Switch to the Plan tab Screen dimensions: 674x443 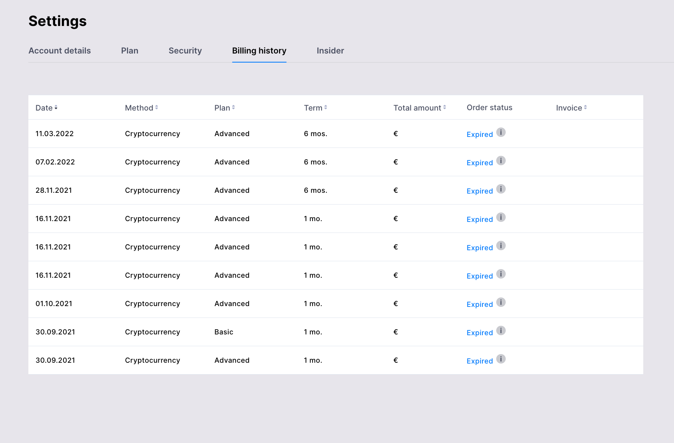(x=130, y=51)
